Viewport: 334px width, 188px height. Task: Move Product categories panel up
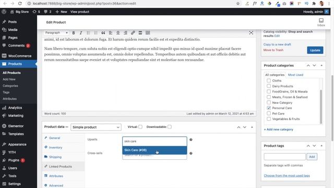tap(308, 65)
